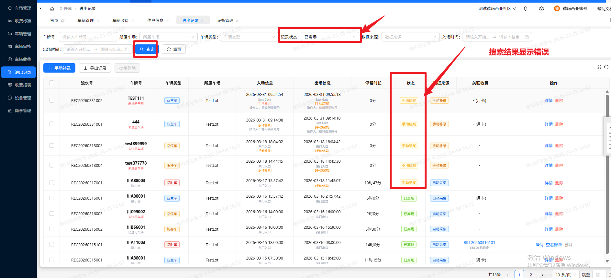Open the settings gear icon

(541, 9)
